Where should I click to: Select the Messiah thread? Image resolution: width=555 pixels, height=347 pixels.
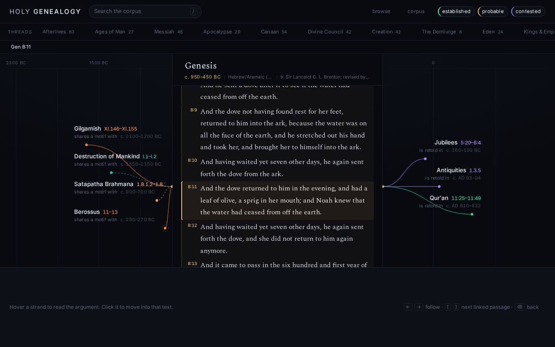click(x=169, y=32)
